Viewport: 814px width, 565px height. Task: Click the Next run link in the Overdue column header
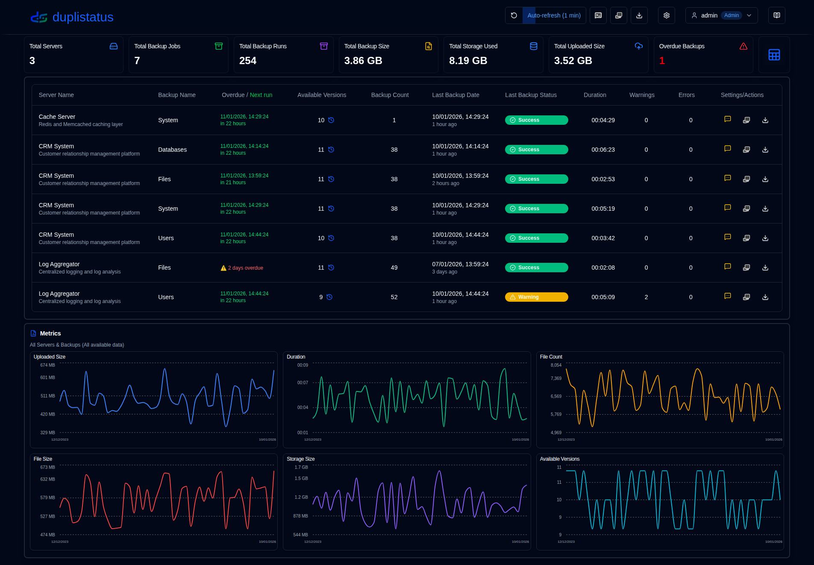click(x=261, y=95)
